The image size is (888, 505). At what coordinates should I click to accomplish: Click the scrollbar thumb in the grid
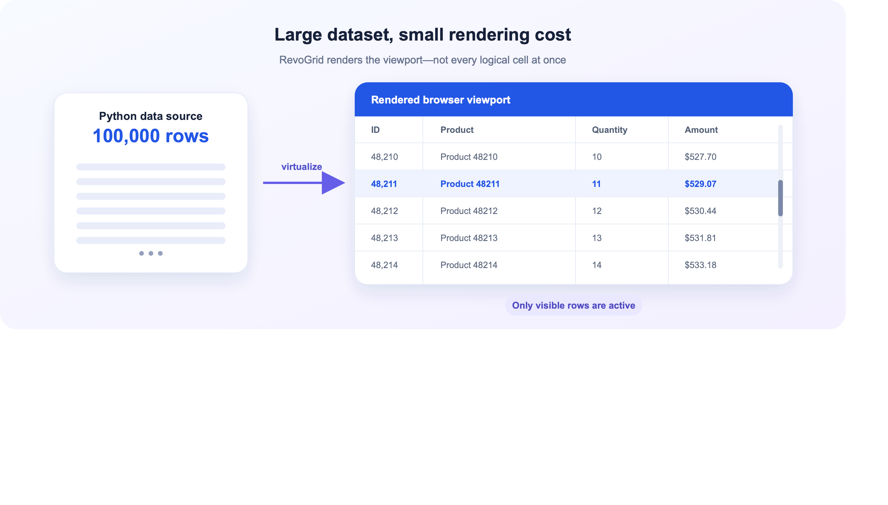pyautogui.click(x=780, y=198)
